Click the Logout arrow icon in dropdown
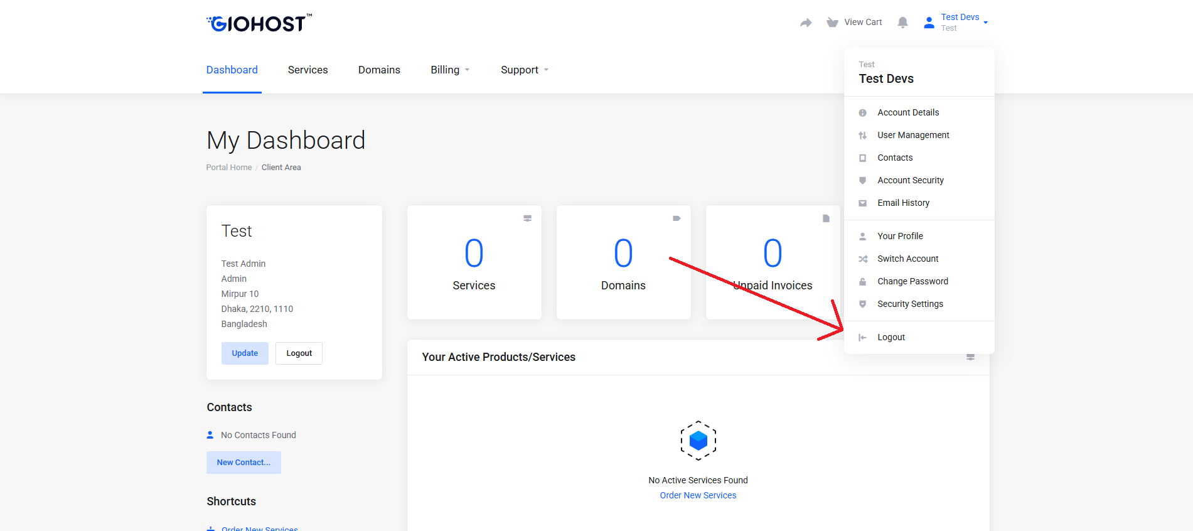Image resolution: width=1193 pixels, height=531 pixels. (863, 338)
